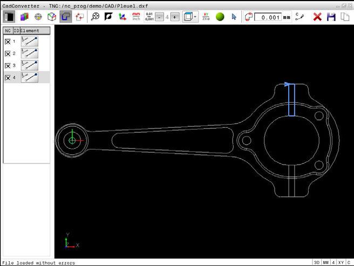
Task: Save with the blue floppy disk icon
Action: pyautogui.click(x=331, y=17)
